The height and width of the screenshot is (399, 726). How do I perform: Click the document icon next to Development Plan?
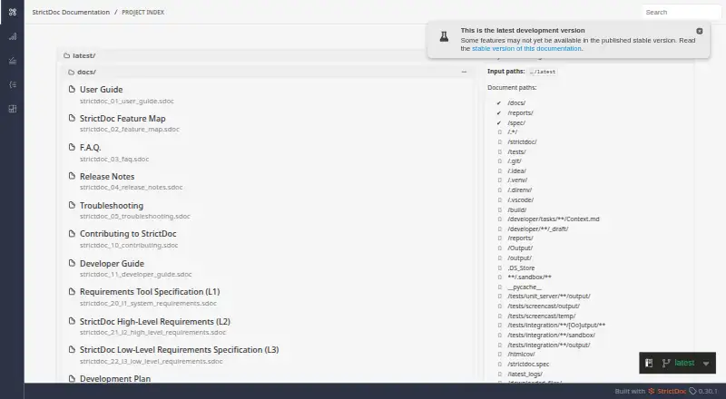[72, 379]
